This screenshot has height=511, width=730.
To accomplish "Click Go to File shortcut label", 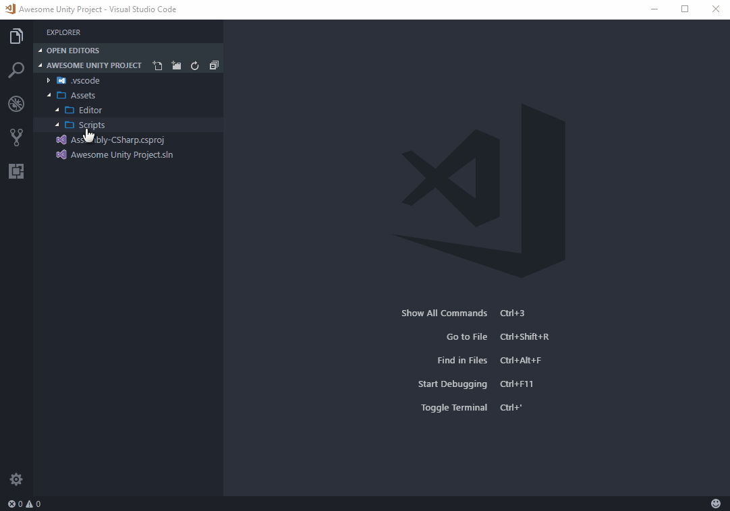I will click(467, 337).
